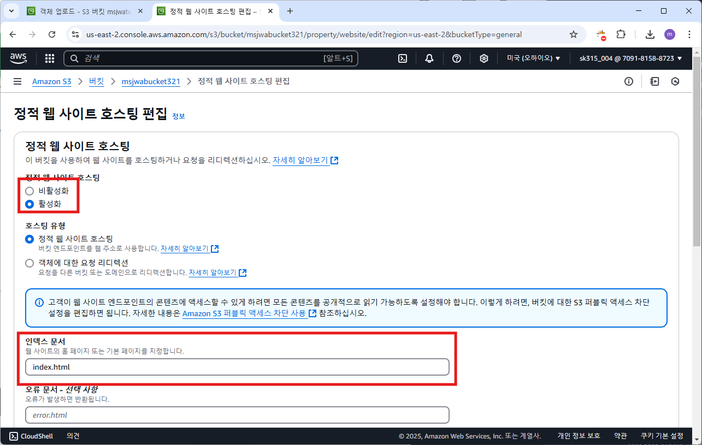The image size is (702, 445).
Task: Open the Chrome profile avatar
Action: [669, 34]
